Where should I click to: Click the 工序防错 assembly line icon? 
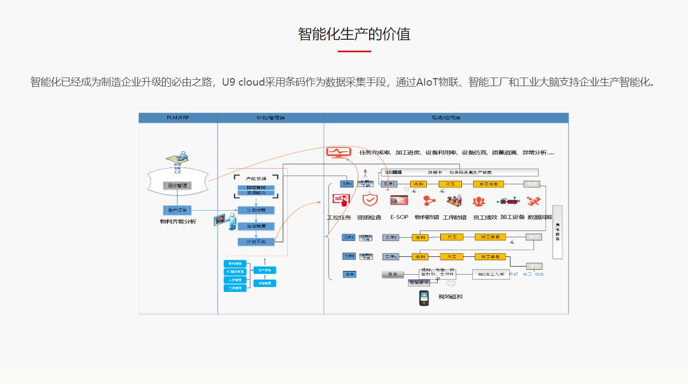pyautogui.click(x=454, y=200)
